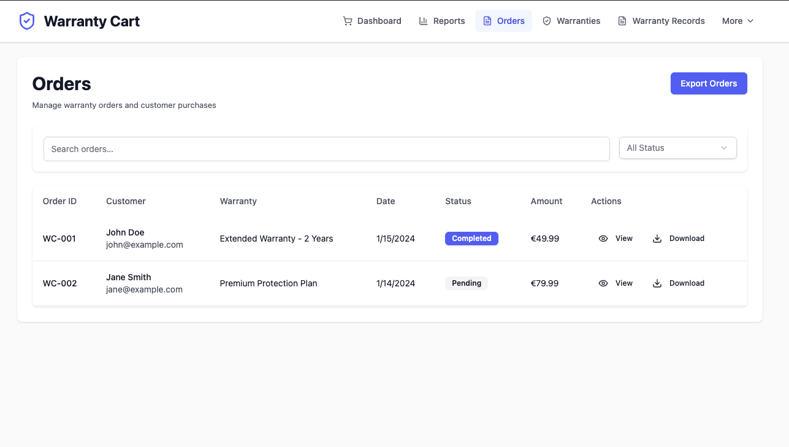
Task: Click the Completed status badge
Action: (471, 239)
